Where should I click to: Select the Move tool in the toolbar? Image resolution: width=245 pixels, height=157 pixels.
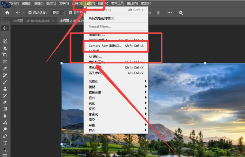5,28
